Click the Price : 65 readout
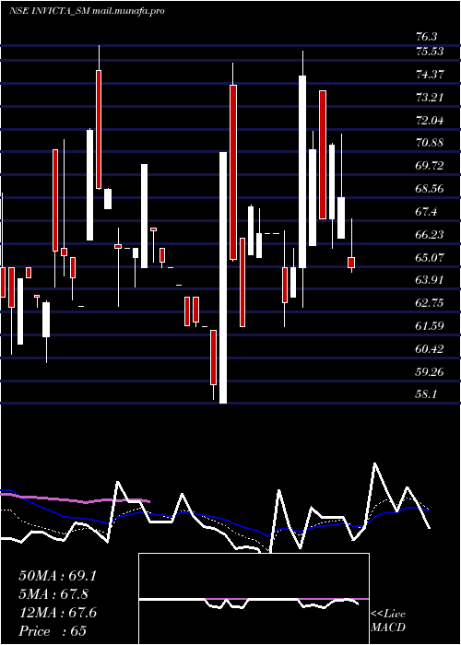This screenshot has height=645, width=461. pos(53,631)
